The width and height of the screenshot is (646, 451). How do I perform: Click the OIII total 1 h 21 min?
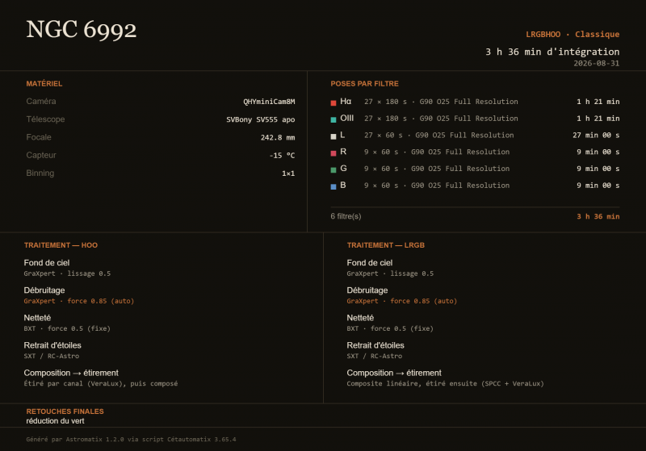click(x=598, y=119)
